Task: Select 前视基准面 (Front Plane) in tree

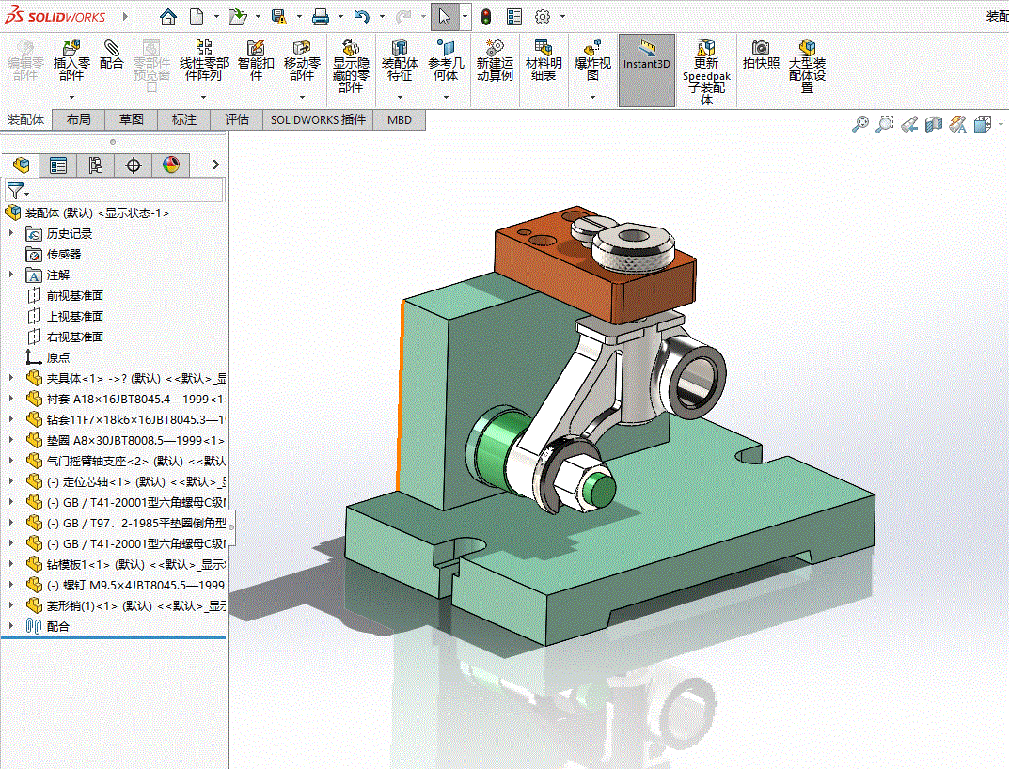Action: [x=75, y=295]
